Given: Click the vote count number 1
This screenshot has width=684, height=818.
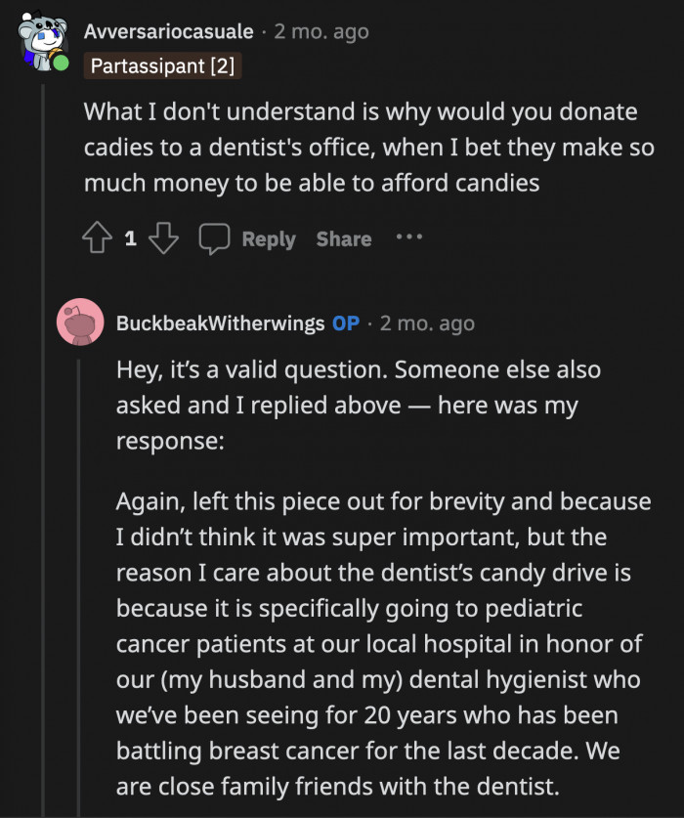Looking at the screenshot, I should (x=131, y=239).
